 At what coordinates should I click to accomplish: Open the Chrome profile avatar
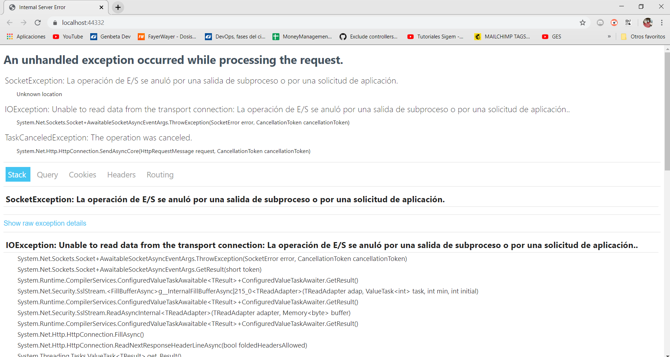pos(648,23)
